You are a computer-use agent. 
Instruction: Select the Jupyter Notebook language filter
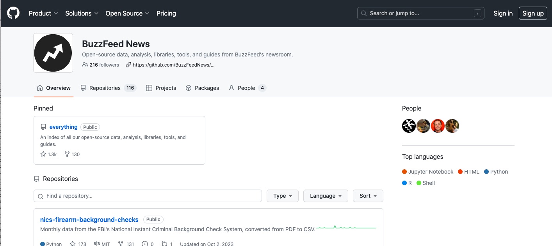pos(431,172)
